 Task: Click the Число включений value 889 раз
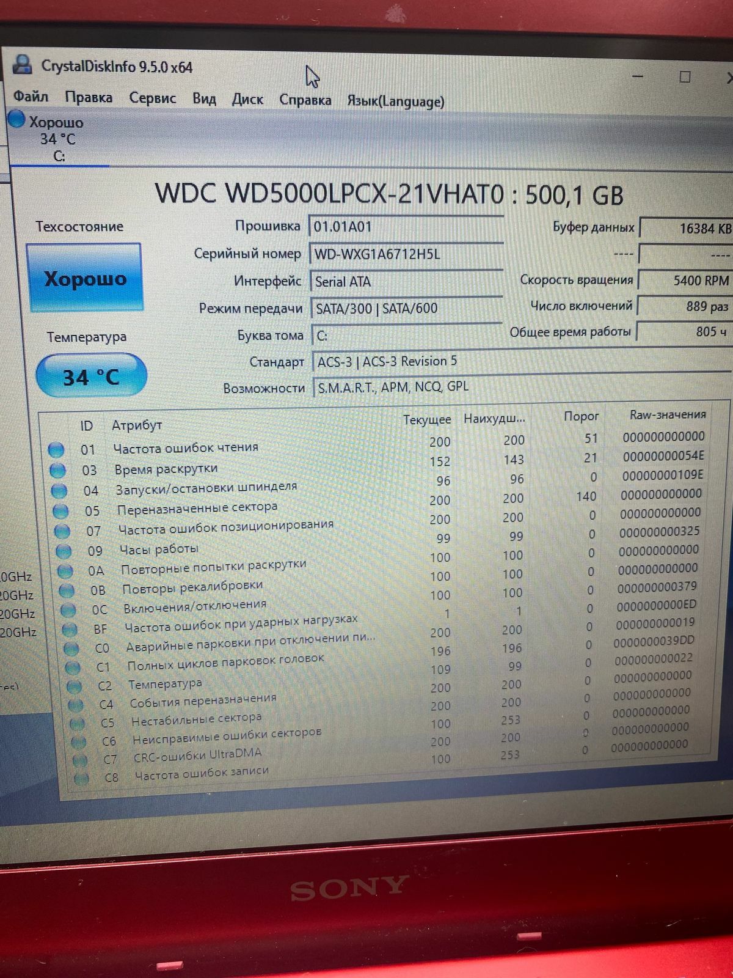pyautogui.click(x=685, y=306)
